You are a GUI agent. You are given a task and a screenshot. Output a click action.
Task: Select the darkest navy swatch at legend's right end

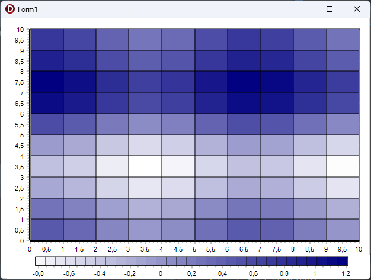click(x=342, y=261)
